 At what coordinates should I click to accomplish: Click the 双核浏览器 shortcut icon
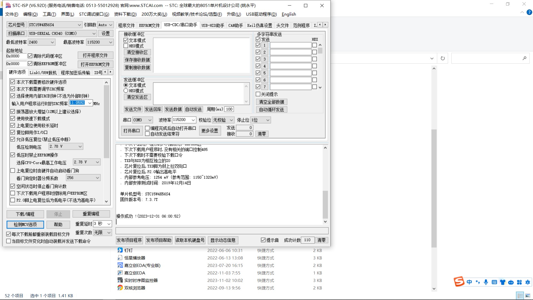tap(120, 288)
